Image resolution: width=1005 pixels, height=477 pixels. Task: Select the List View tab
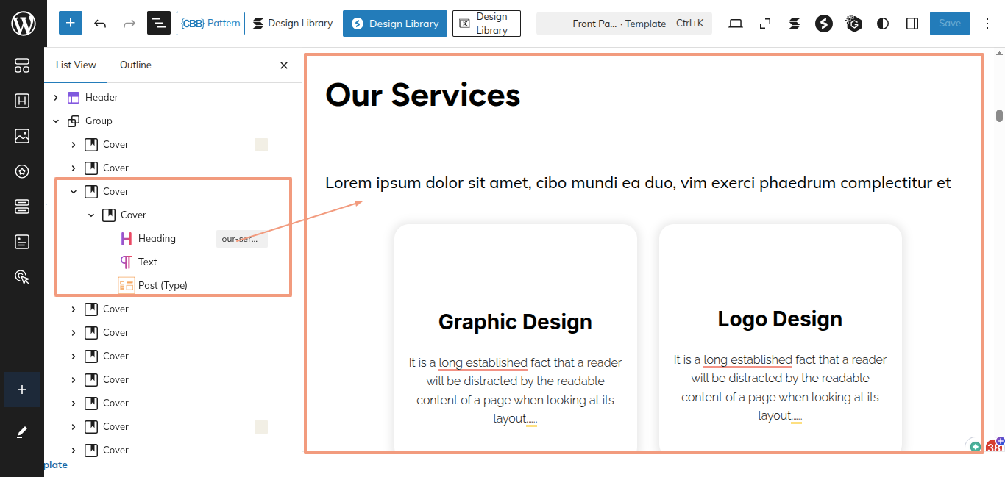(76, 65)
